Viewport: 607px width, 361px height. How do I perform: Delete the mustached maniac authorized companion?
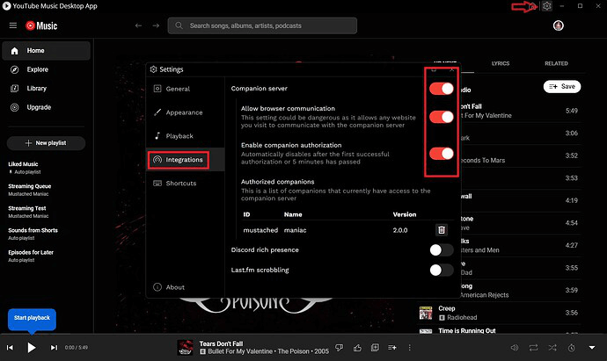coord(442,229)
